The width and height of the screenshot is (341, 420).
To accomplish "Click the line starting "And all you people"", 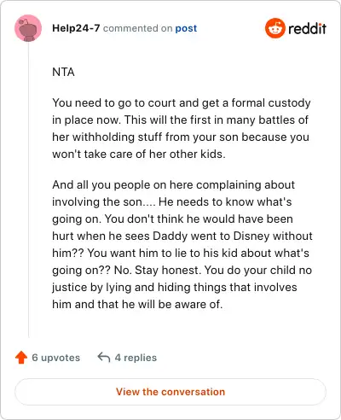I will (x=173, y=185).
